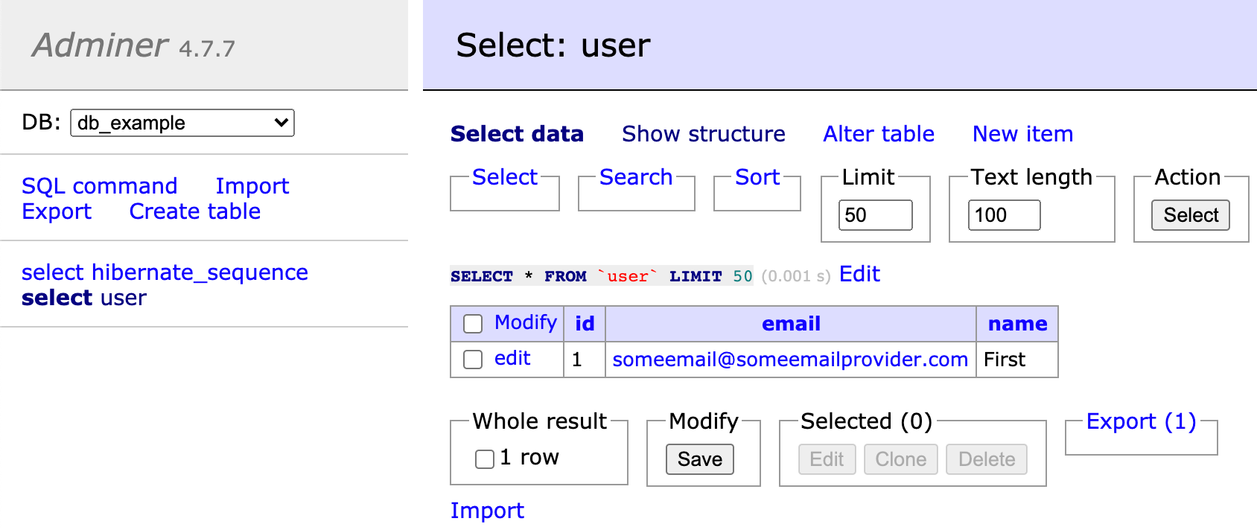Screen dimensions: 1257x530
Task: Enable the whole result 1 row checkbox
Action: click(485, 459)
